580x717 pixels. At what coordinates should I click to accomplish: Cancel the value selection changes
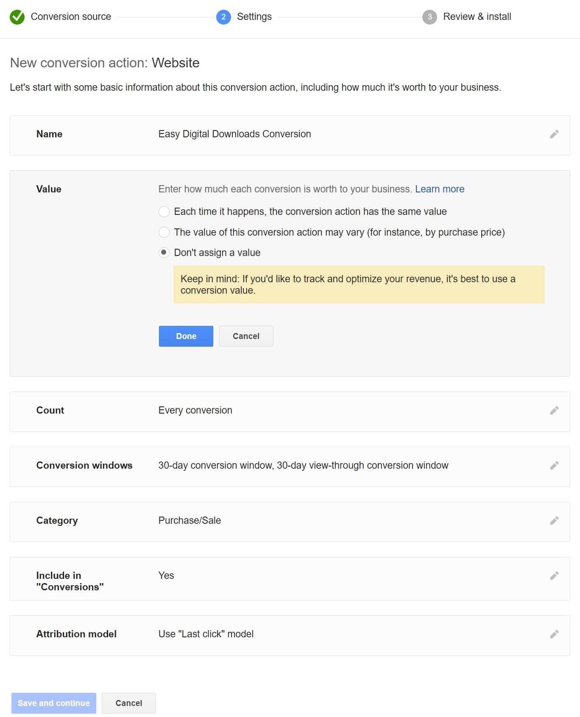pyautogui.click(x=246, y=336)
